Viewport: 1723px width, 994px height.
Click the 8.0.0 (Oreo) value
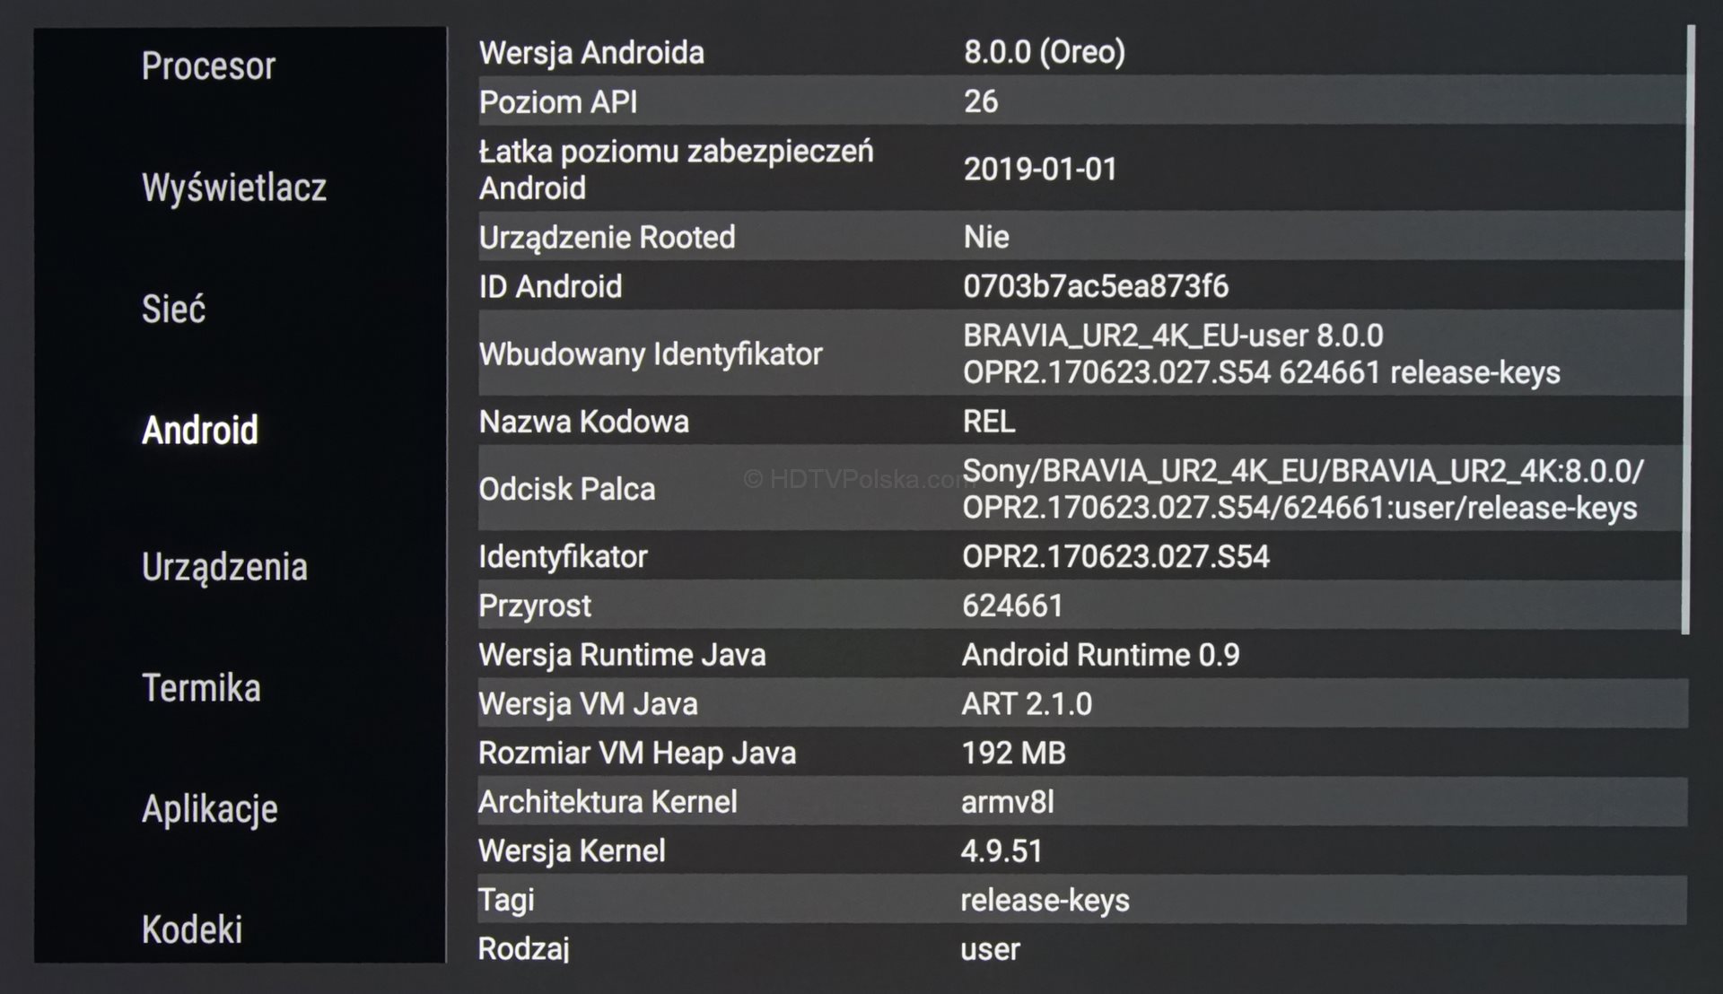click(x=1045, y=52)
